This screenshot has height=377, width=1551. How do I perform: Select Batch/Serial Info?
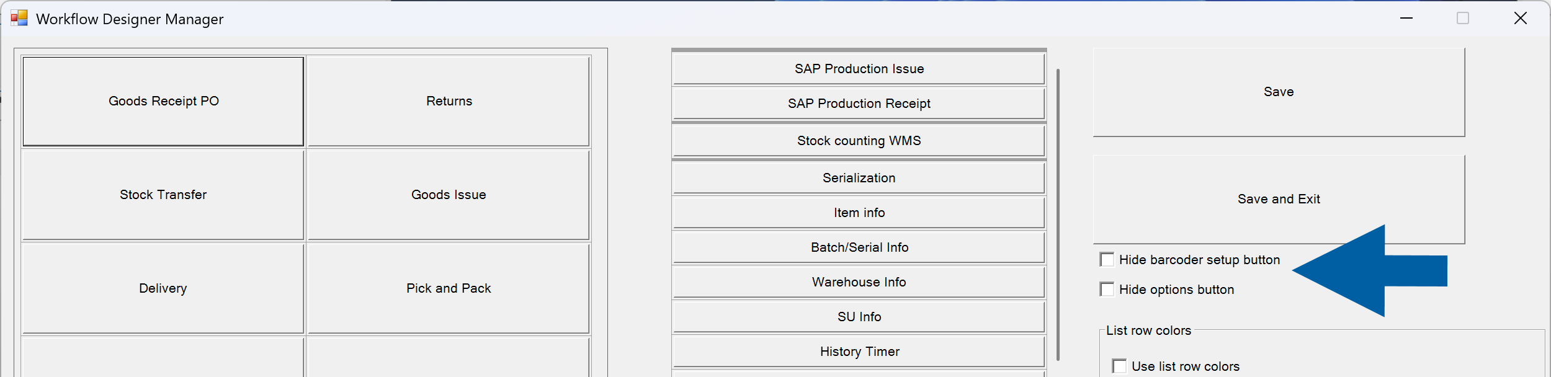click(x=859, y=247)
